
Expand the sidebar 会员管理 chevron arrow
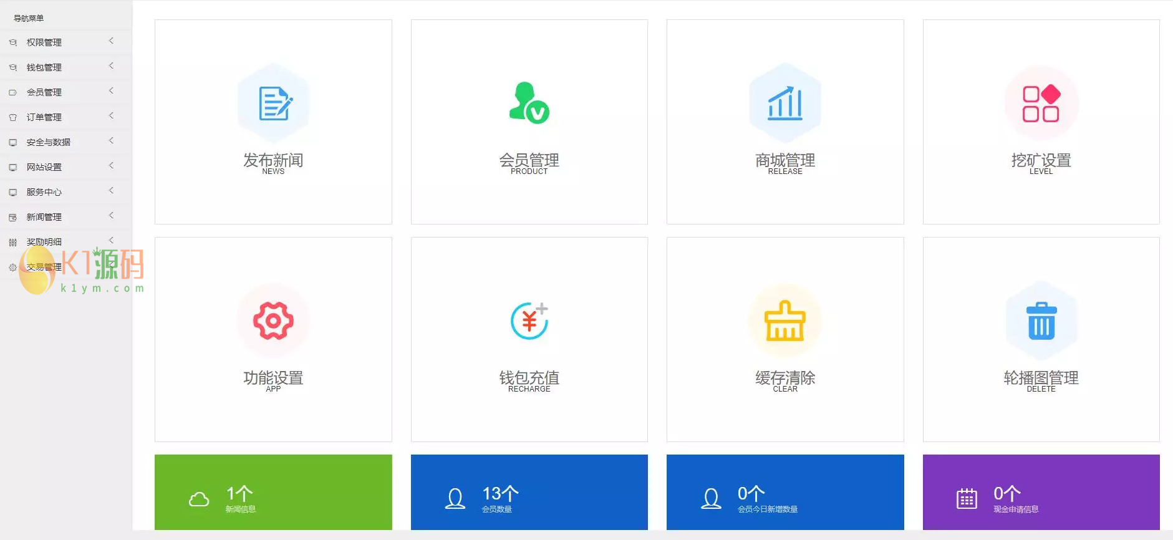(112, 91)
